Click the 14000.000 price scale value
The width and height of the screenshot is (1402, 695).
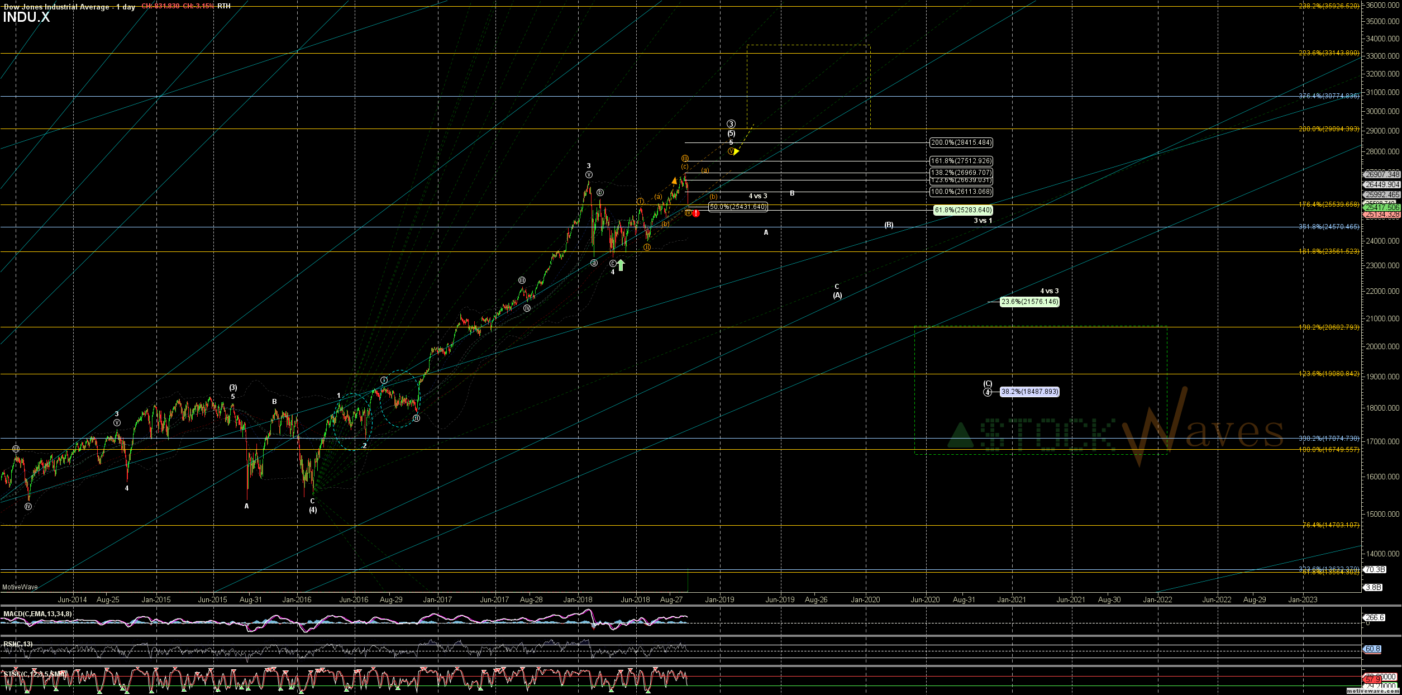click(1382, 554)
